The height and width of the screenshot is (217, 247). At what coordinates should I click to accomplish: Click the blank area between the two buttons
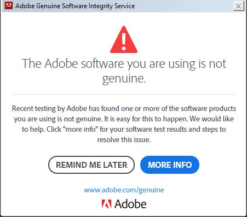[137, 165]
